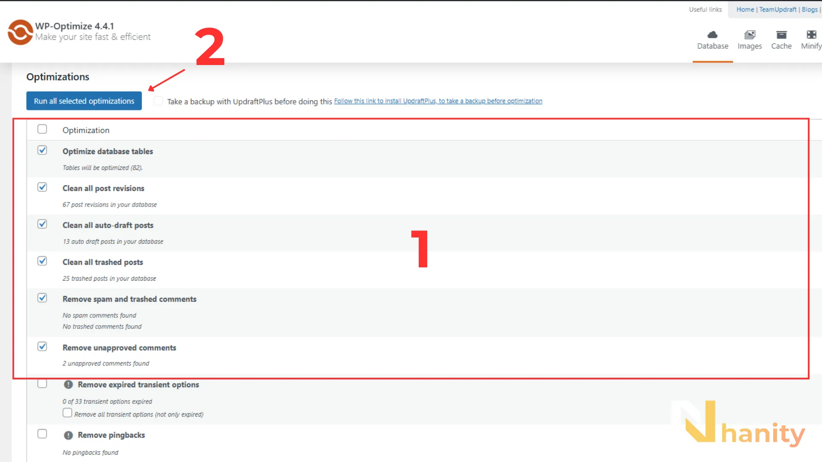
Task: Open the Home useful link
Action: 745,9
